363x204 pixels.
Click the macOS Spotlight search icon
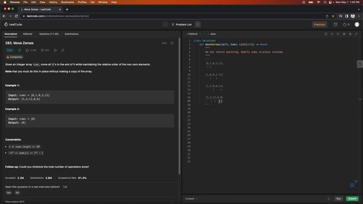[325, 2]
